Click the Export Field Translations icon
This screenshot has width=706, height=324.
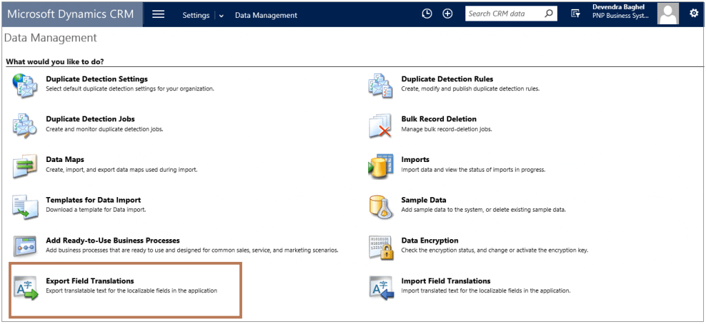click(x=26, y=287)
